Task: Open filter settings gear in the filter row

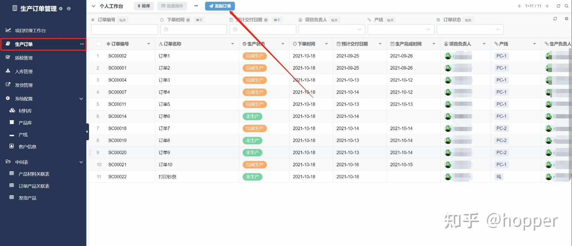Action: click(x=566, y=19)
